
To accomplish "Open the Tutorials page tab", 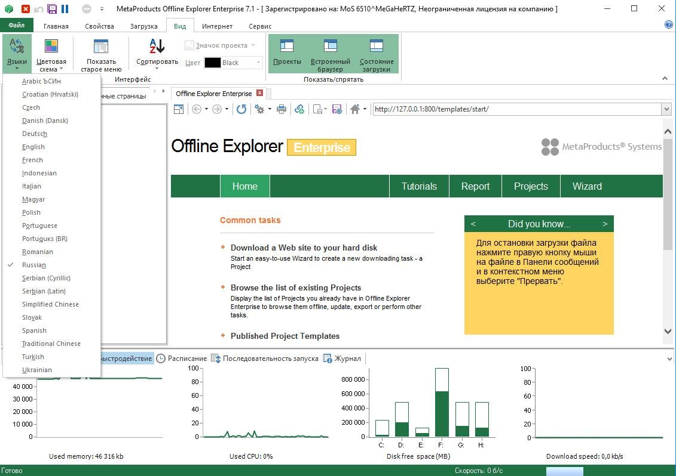I will pos(419,186).
